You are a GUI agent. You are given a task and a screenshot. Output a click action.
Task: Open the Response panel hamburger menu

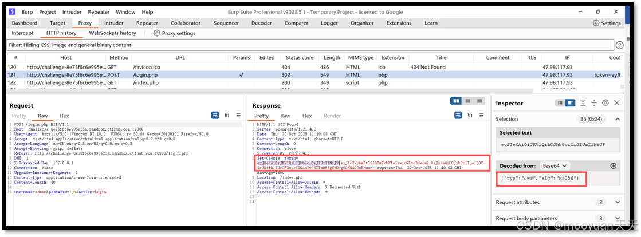(482, 116)
